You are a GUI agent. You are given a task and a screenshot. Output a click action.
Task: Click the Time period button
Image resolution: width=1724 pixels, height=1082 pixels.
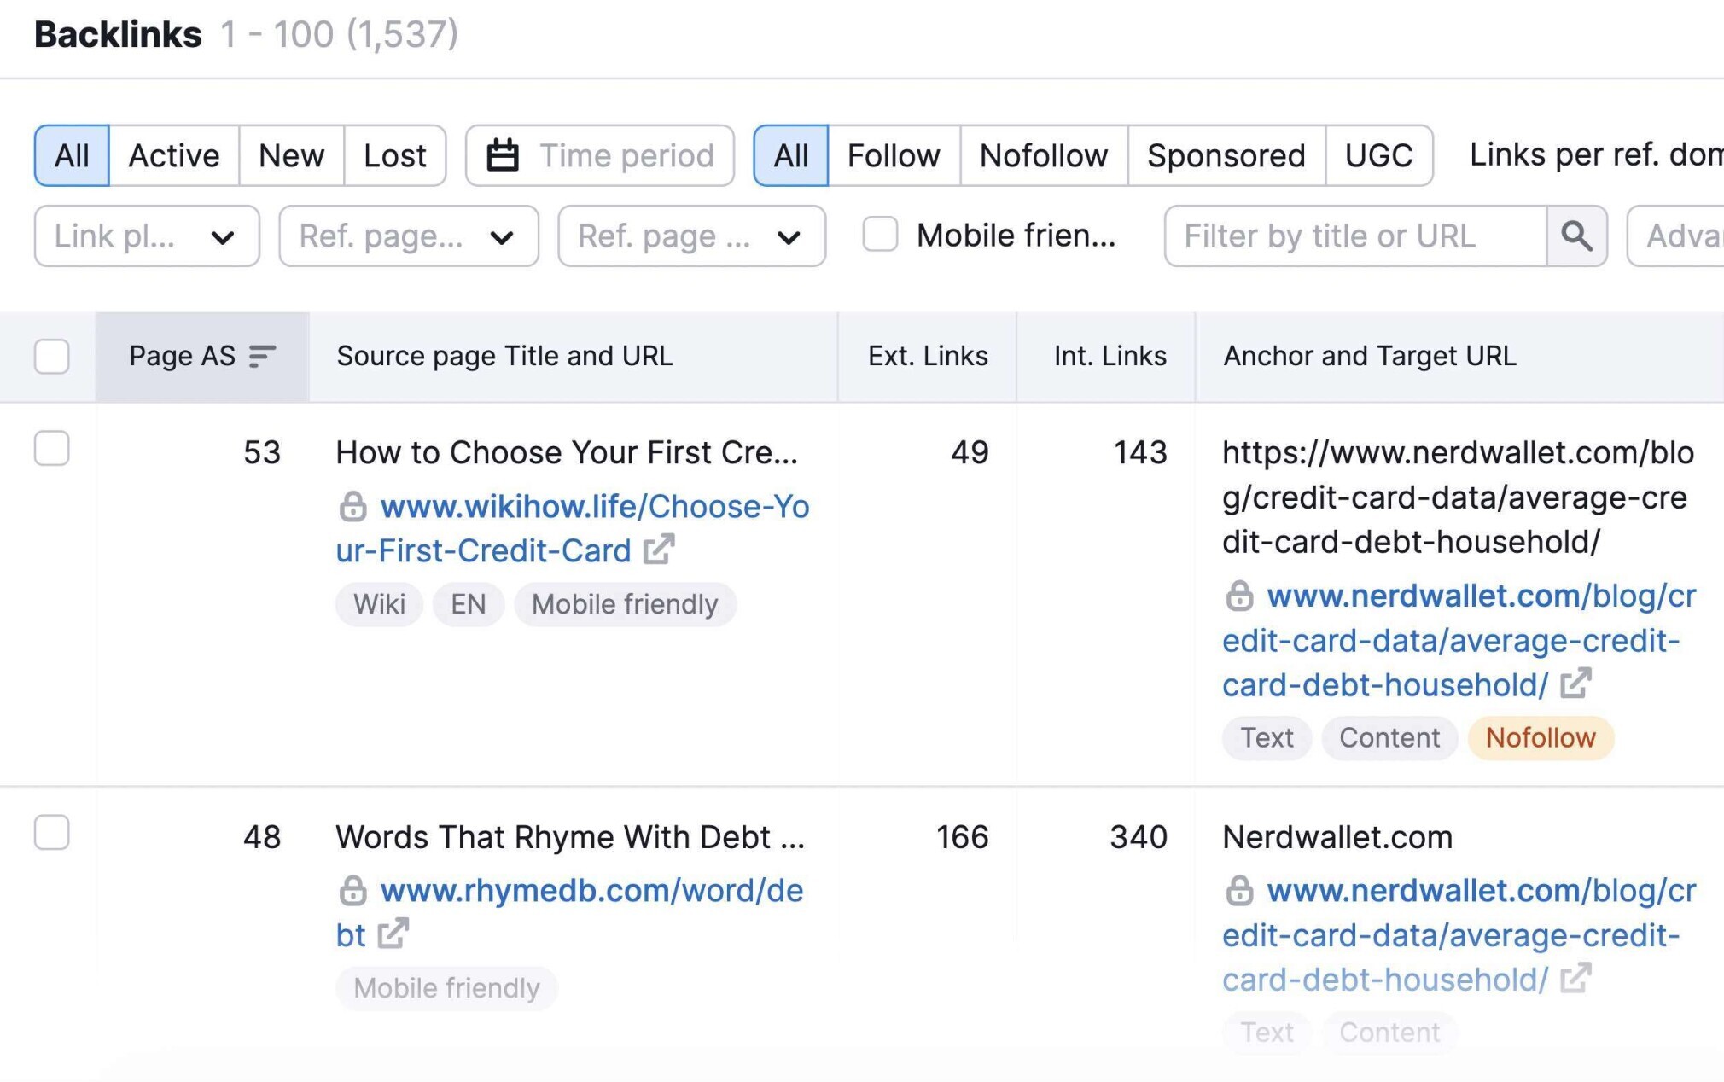(600, 155)
